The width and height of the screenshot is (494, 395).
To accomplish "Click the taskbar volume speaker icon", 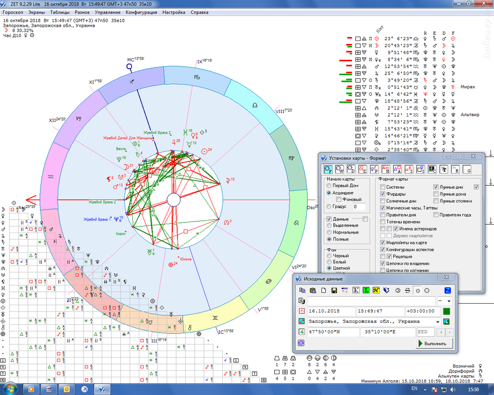I will point(453,390).
